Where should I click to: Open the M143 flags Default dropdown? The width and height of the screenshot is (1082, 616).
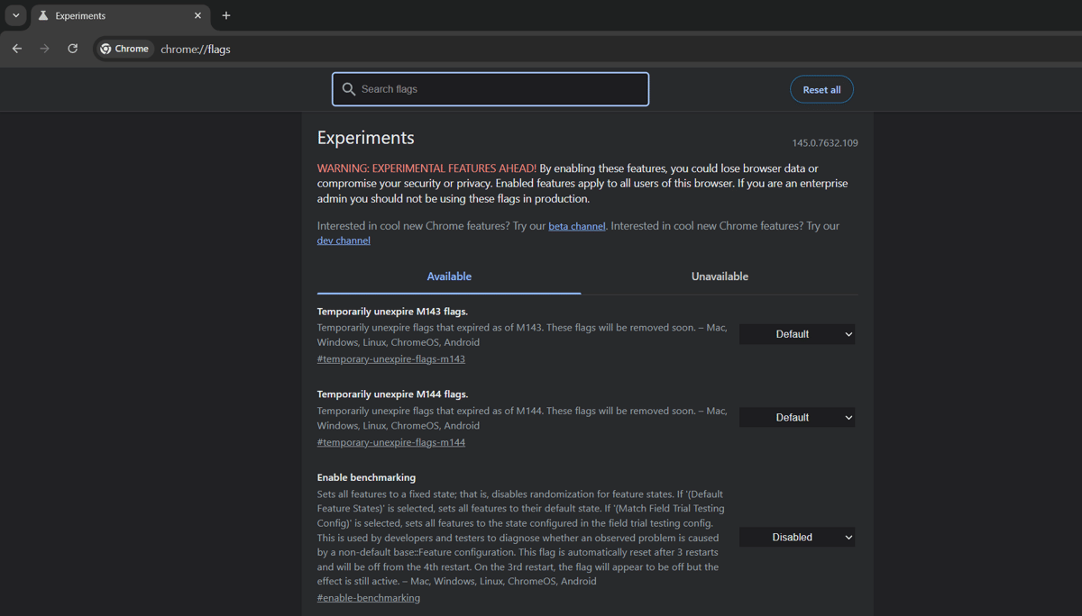pyautogui.click(x=796, y=334)
